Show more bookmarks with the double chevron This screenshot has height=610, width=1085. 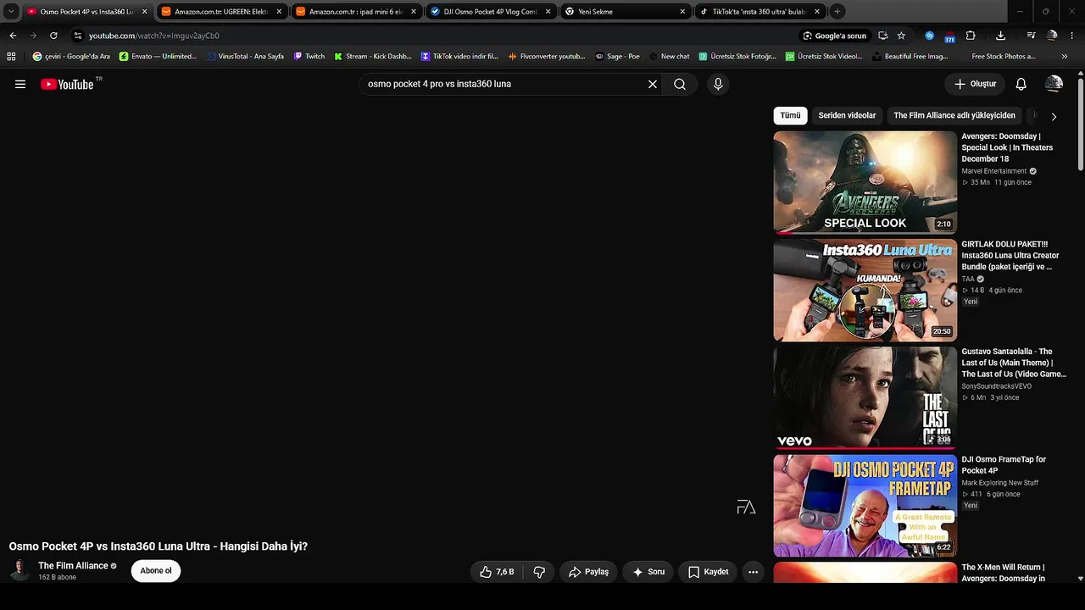pos(1065,57)
